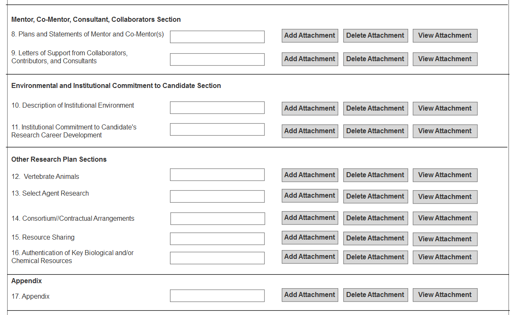View the Appendix attachment
This screenshot has height=315, width=517.
click(x=445, y=295)
